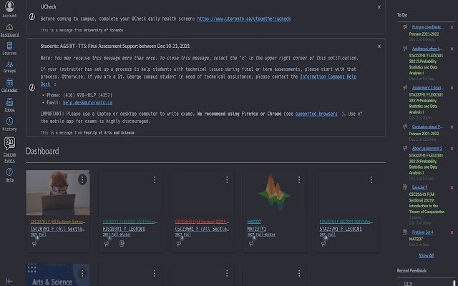This screenshot has width=458, height=286.
Task: Open the STA237H1 F LEC0101 course link
Action: coord(341,229)
